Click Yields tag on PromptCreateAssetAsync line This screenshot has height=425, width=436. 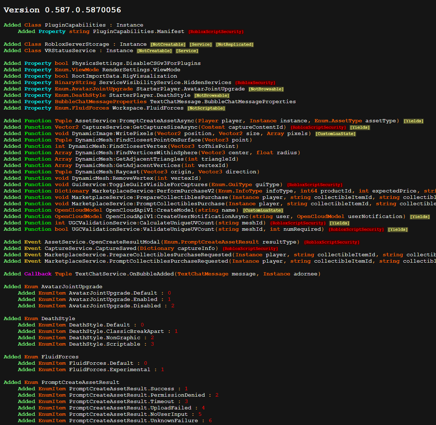click(x=413, y=121)
